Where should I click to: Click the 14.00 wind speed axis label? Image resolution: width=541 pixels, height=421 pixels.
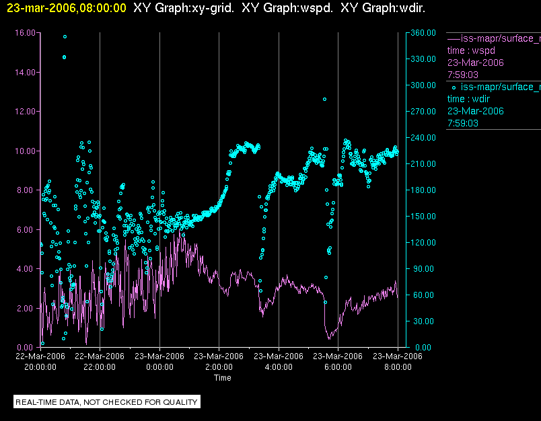[25, 73]
